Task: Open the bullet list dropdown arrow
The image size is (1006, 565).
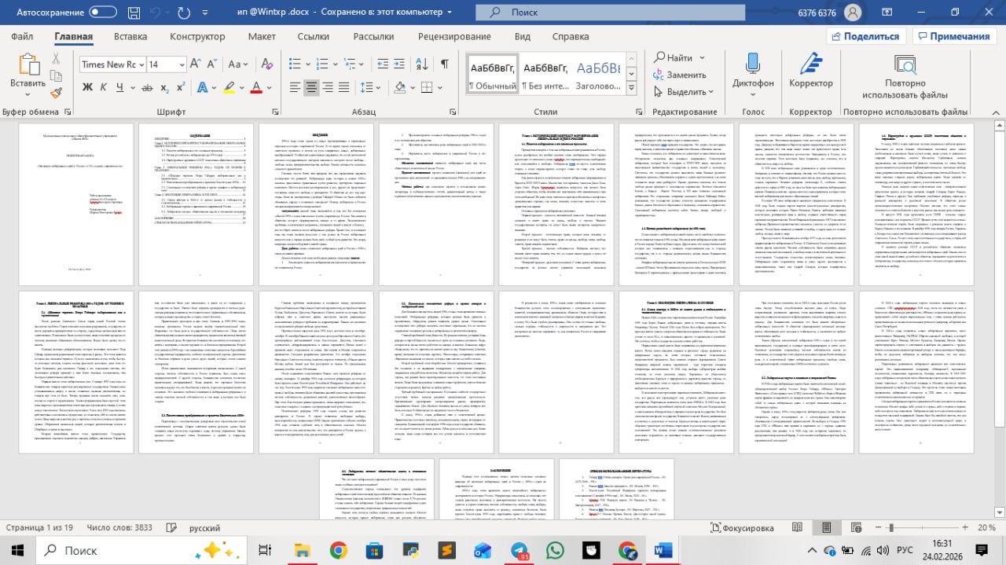Action: coord(308,64)
